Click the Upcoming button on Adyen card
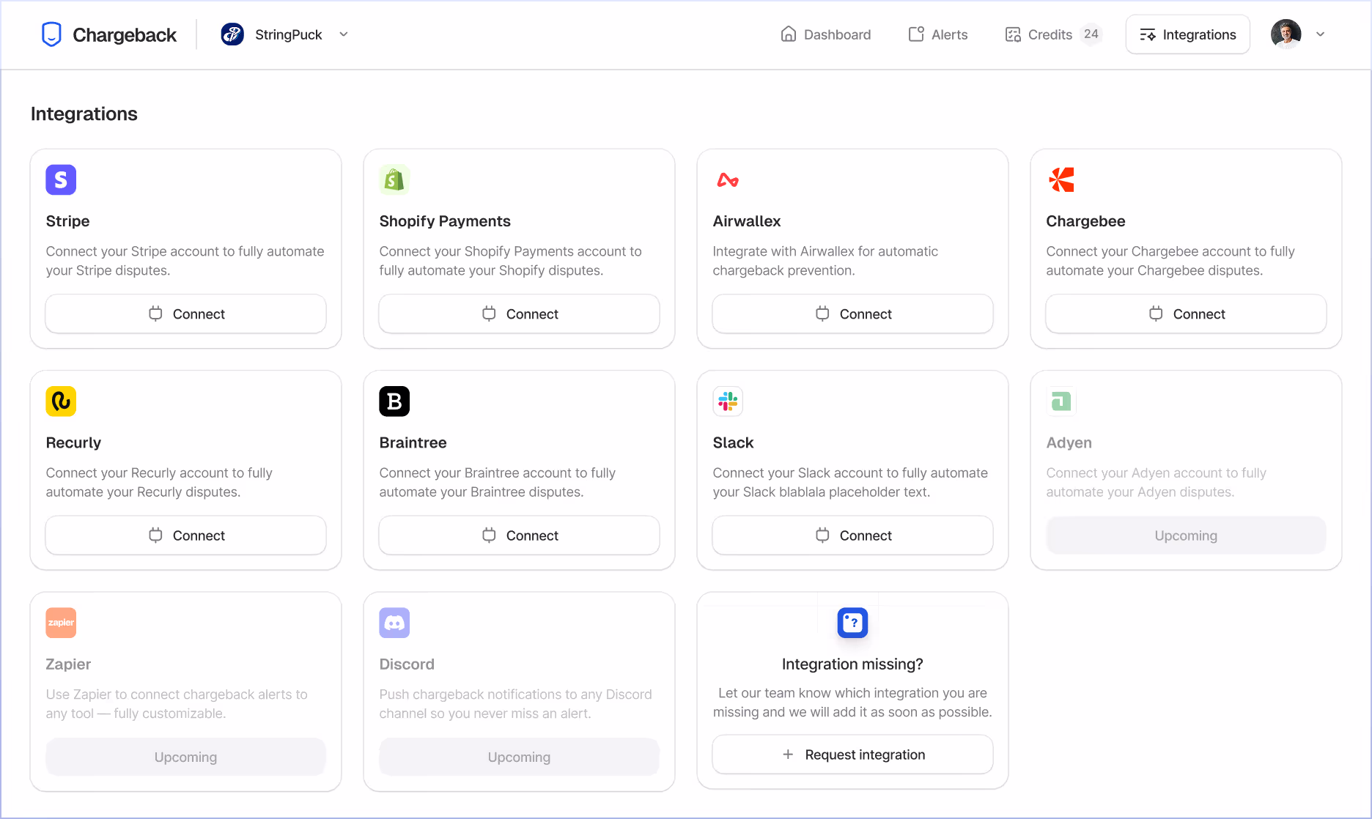1372x819 pixels. (1186, 535)
